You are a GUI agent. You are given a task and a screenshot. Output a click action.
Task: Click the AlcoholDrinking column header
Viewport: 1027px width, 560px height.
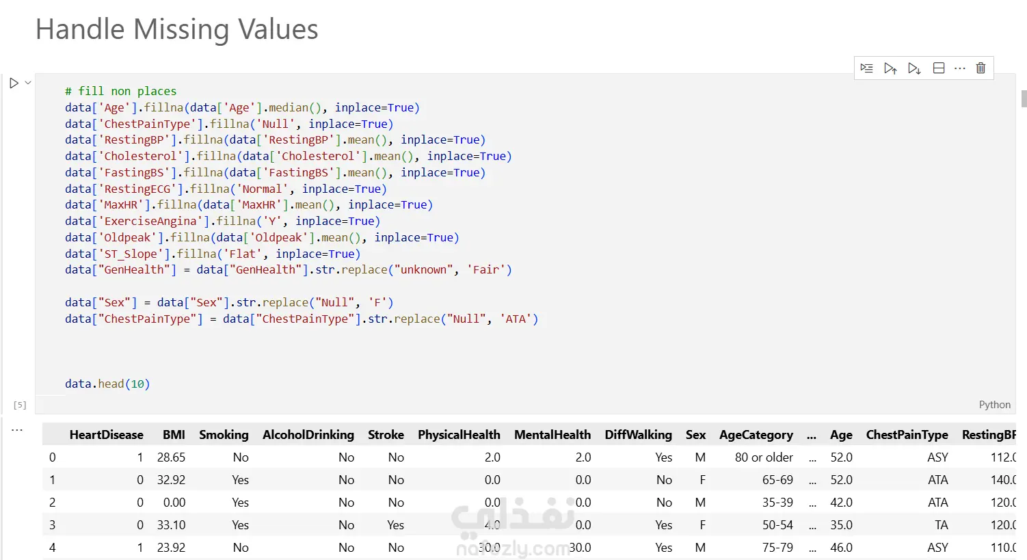(x=308, y=435)
